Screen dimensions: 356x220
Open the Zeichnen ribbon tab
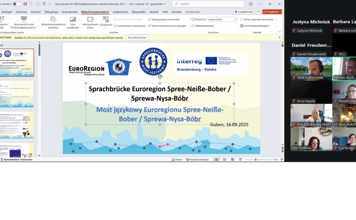click(x=22, y=12)
